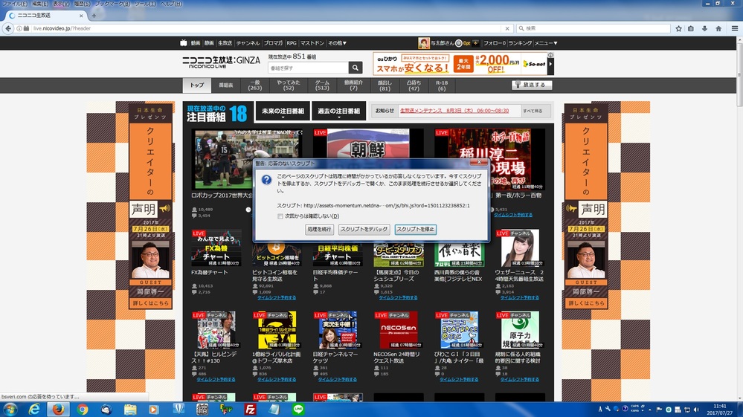This screenshot has width=743, height=417.
Task: Click the スクリプトをデバッグ button
Action: 364,230
